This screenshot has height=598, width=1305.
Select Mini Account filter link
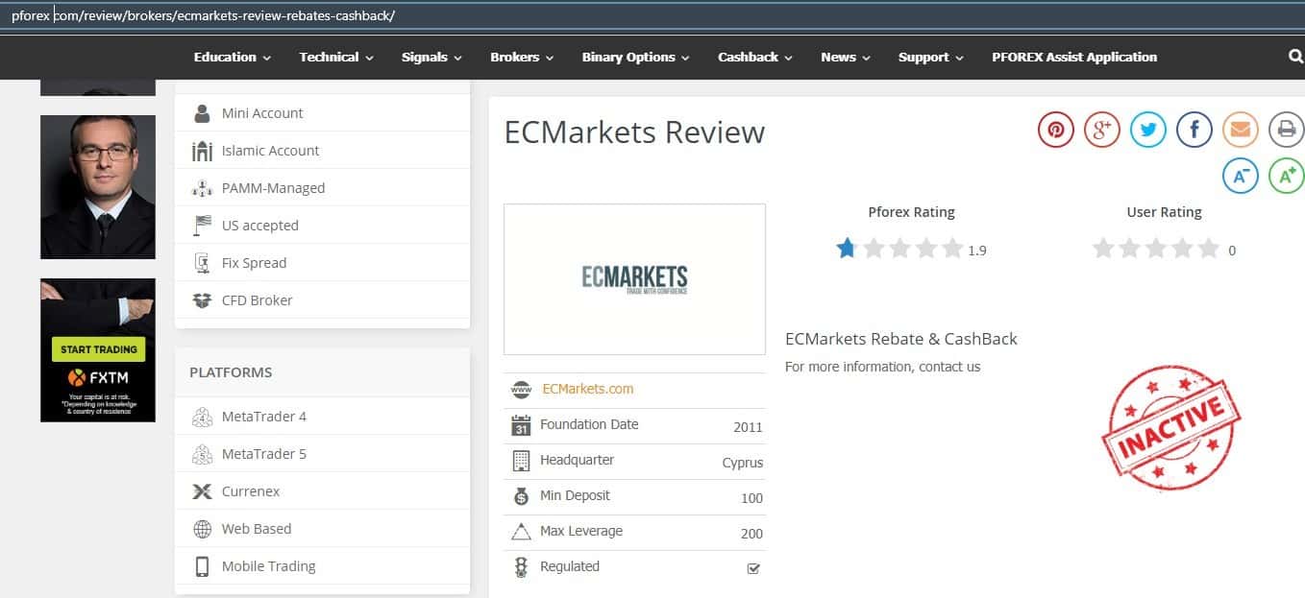point(262,113)
